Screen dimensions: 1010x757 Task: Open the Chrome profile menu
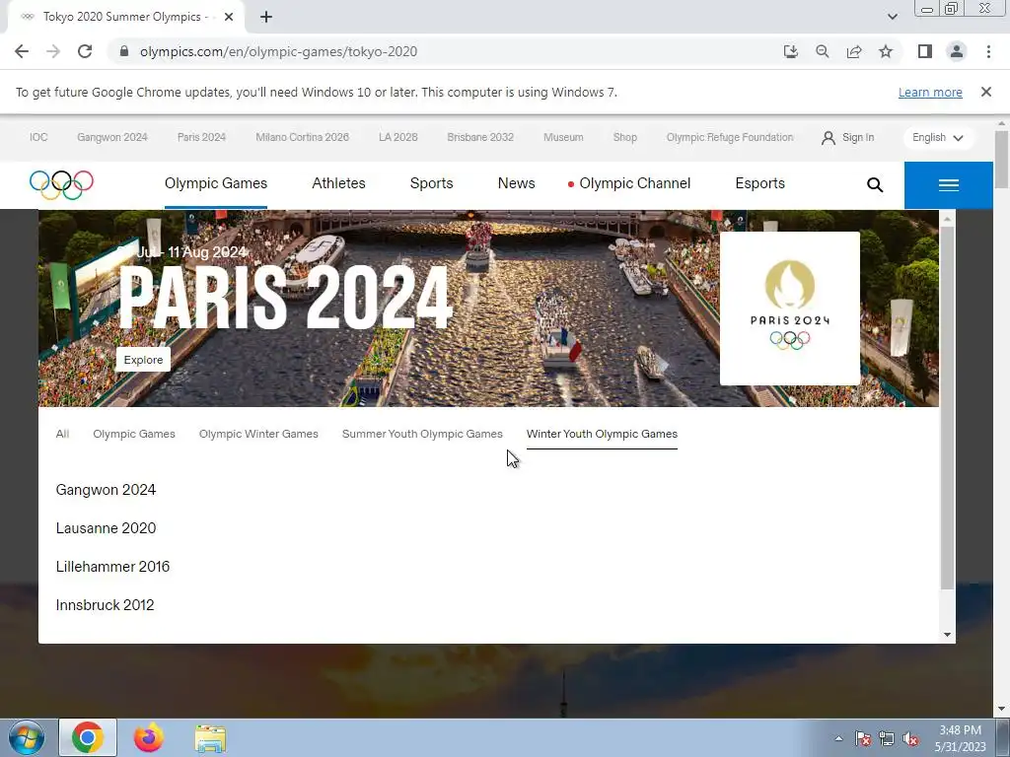(x=957, y=51)
